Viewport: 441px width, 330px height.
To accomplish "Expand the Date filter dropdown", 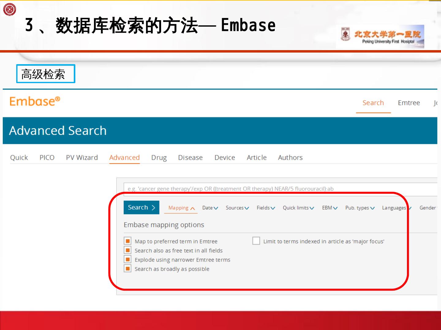I will tap(210, 208).
